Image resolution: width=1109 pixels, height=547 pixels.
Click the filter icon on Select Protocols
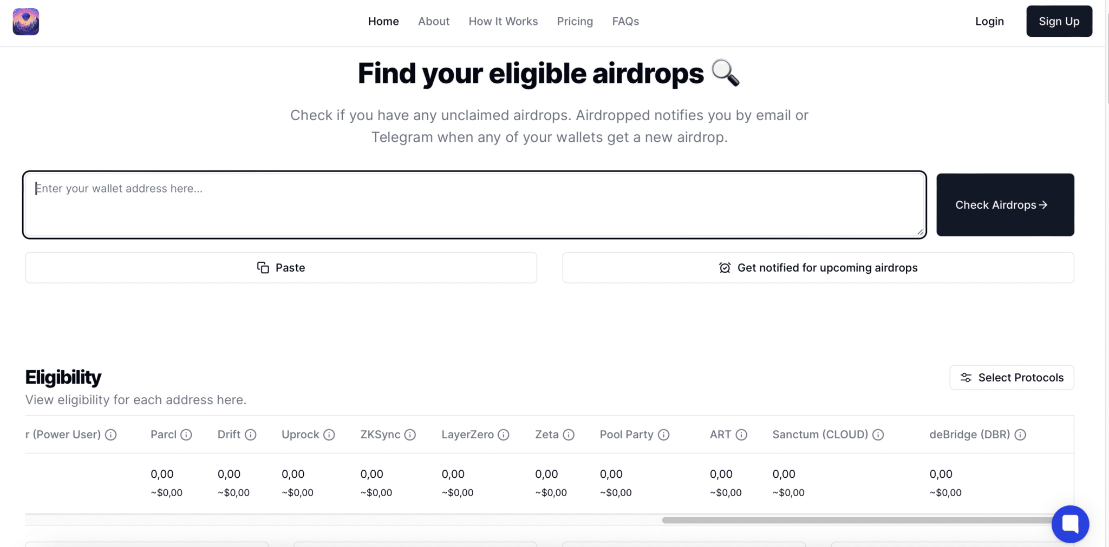pos(967,377)
